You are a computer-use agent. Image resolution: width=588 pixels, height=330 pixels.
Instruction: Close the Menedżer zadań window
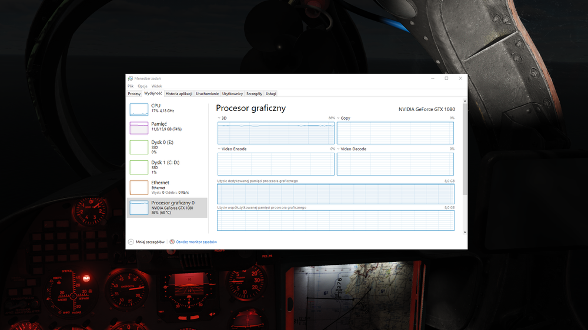[x=460, y=79]
